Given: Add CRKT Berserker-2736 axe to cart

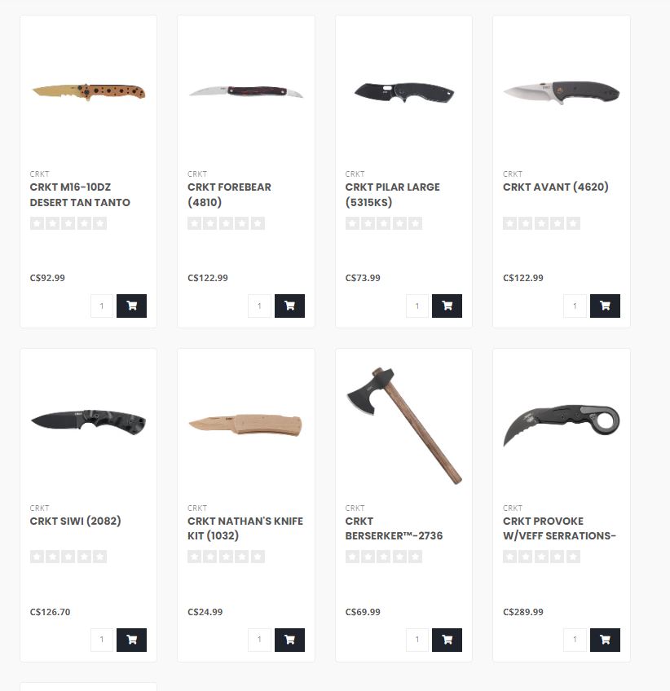Looking at the screenshot, I should click(447, 640).
